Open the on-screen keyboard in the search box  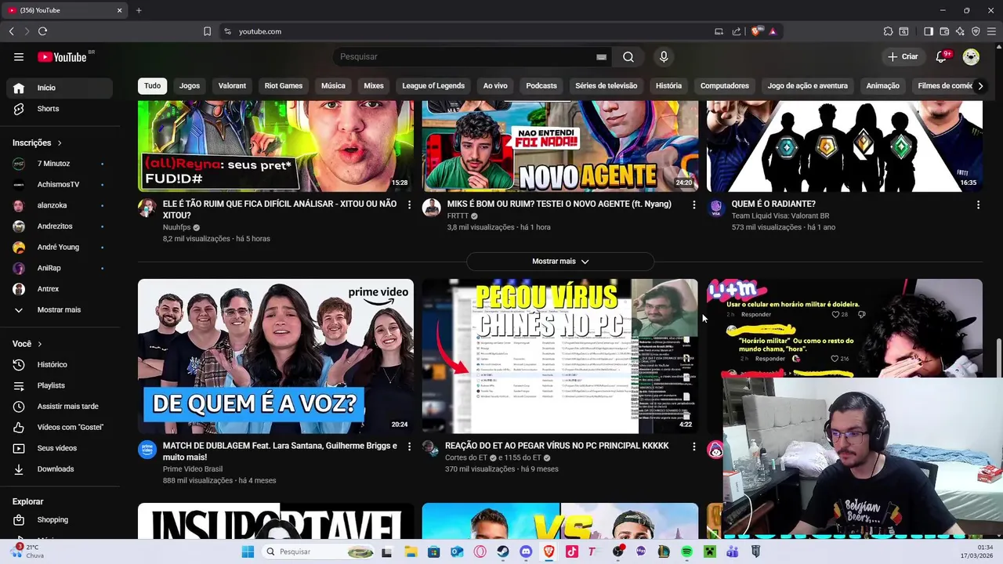(x=601, y=56)
